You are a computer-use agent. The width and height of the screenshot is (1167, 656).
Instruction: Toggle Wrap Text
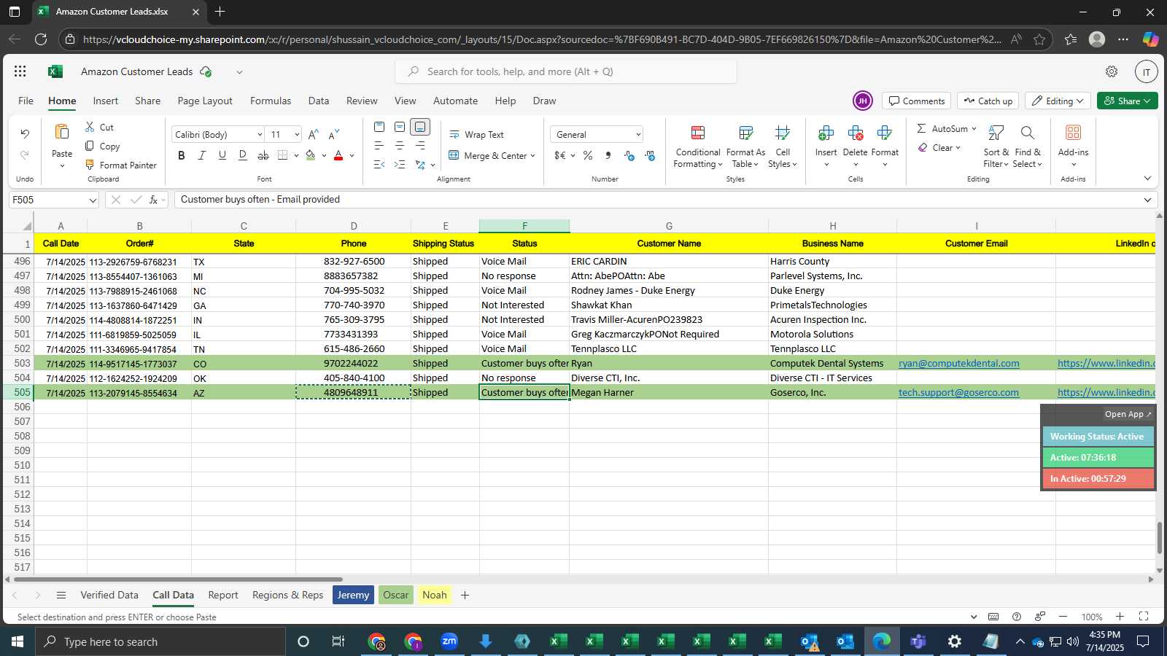pos(476,135)
